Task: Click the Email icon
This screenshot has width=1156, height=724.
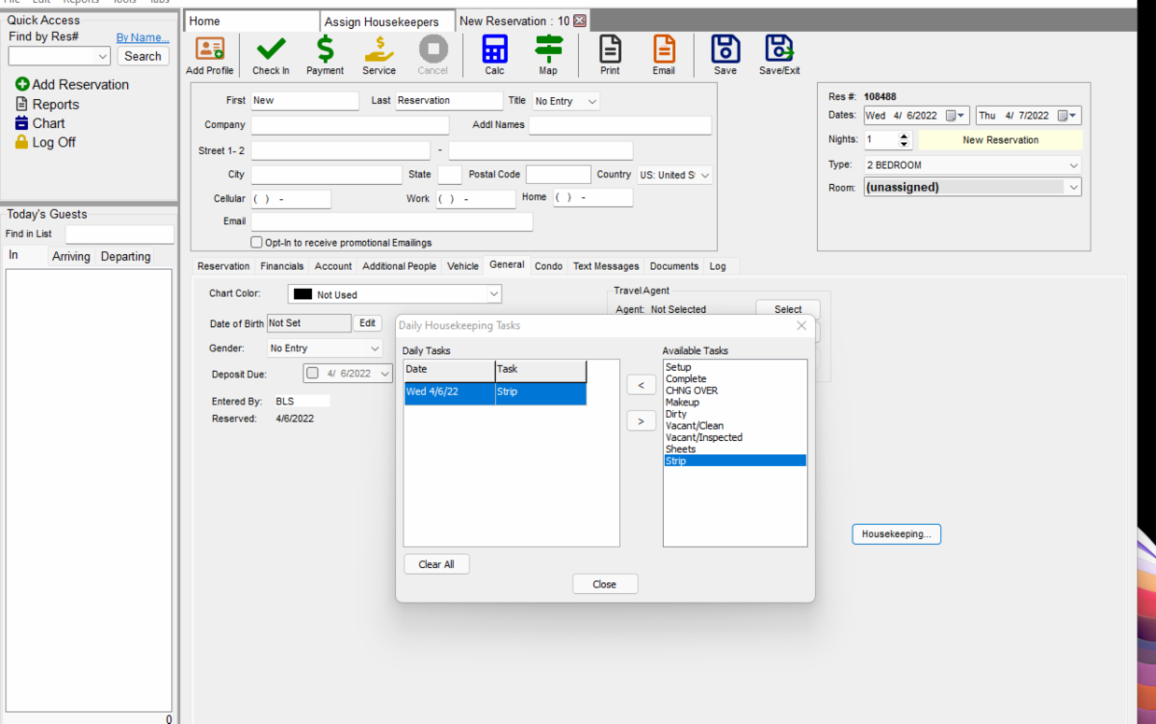Action: (x=664, y=55)
